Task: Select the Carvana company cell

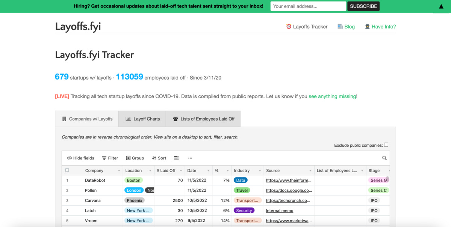Action: tap(93, 200)
